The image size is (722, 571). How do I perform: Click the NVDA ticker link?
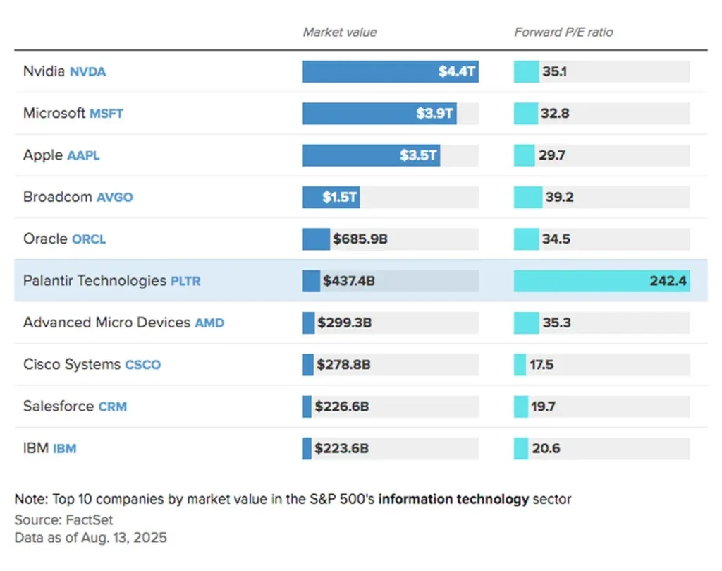pos(87,71)
